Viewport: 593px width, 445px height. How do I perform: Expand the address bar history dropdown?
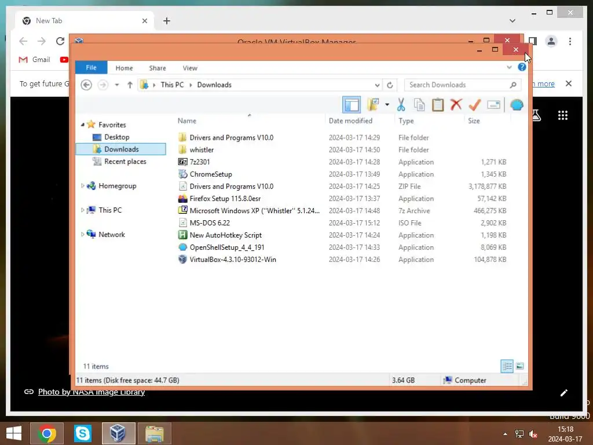tap(377, 85)
